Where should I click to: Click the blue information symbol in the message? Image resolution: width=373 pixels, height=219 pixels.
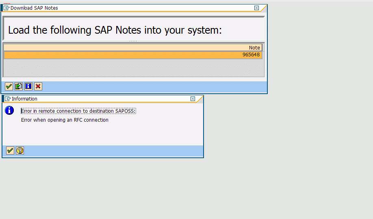point(9,110)
